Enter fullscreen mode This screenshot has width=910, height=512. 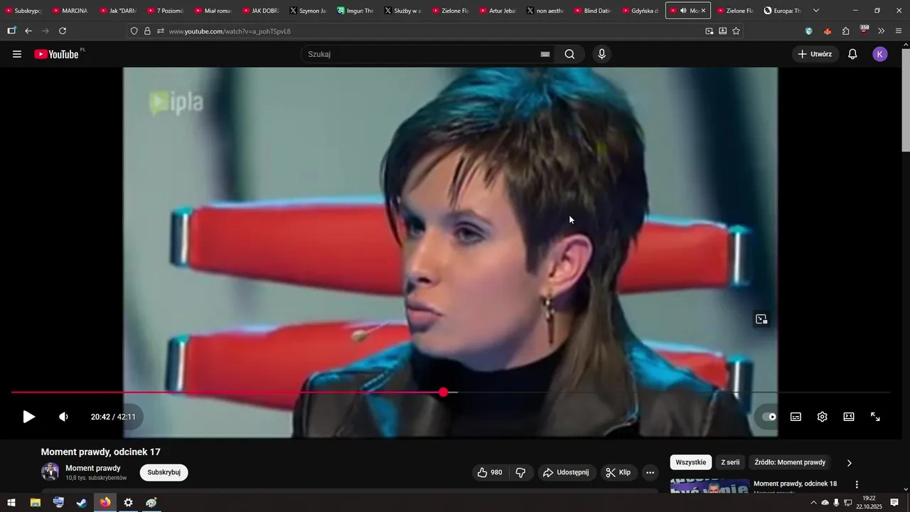876,417
